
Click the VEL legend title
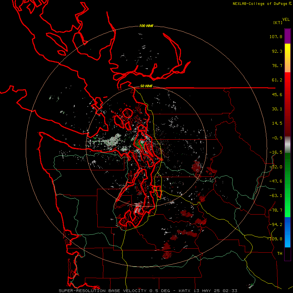pyautogui.click(x=286, y=20)
